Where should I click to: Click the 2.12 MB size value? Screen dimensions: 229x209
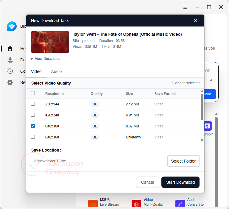tap(132, 104)
